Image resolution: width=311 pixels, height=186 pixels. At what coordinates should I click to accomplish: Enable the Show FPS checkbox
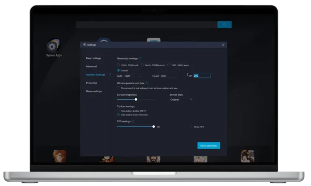click(x=192, y=127)
